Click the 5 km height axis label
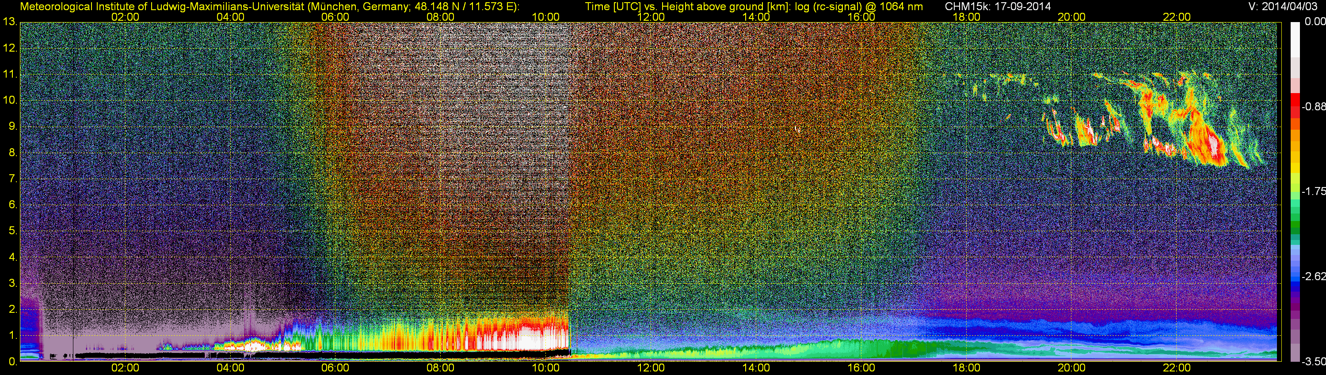 (x=12, y=231)
